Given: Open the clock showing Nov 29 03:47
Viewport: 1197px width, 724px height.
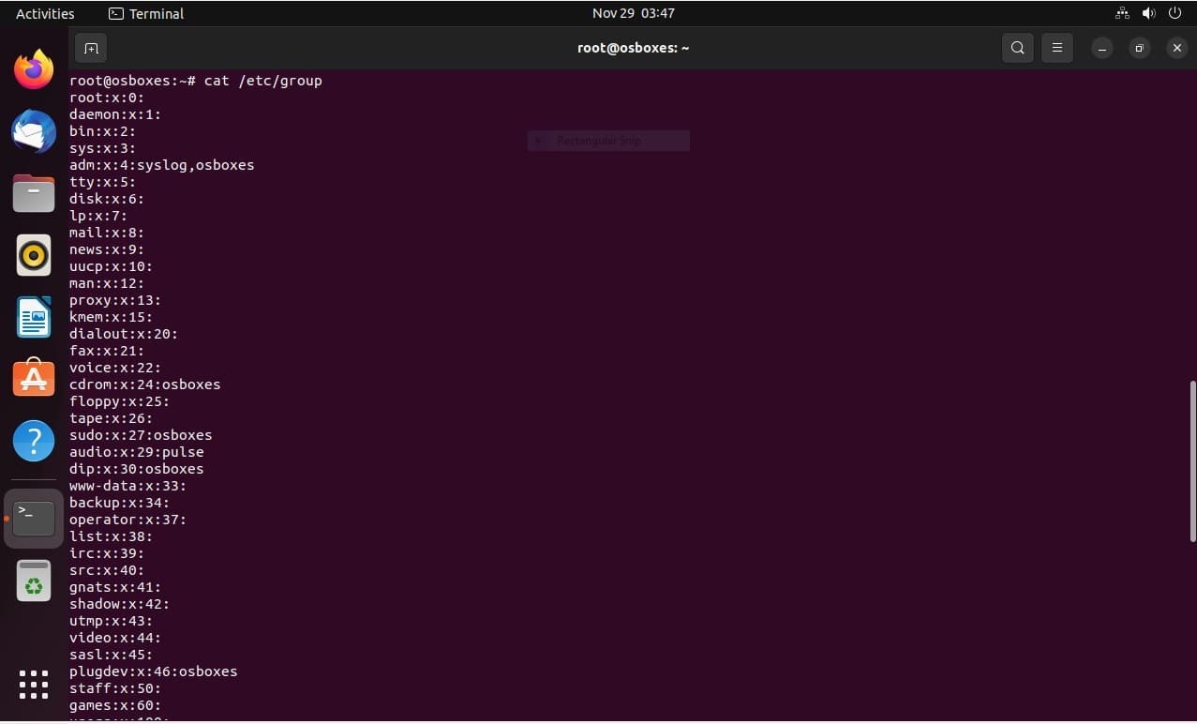Looking at the screenshot, I should tap(634, 13).
